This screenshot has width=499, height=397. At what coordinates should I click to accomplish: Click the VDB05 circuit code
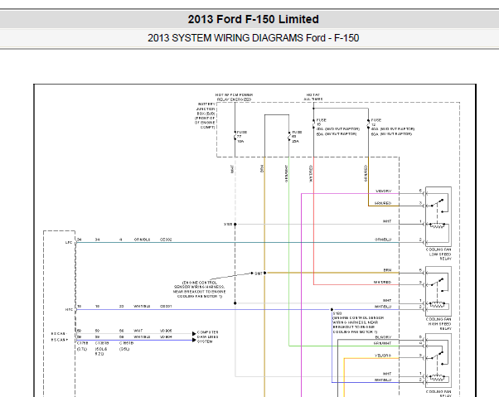point(166,331)
